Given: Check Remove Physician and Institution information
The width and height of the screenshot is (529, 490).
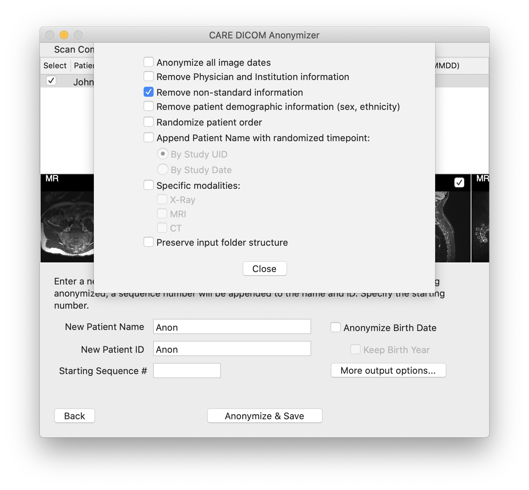Looking at the screenshot, I should click(x=149, y=76).
